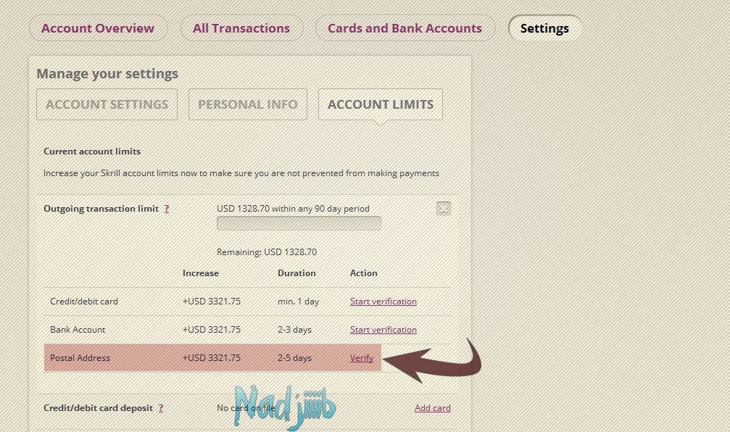Click the outgoing limit progress bar
Screen dimensions: 730x432
pos(299,223)
